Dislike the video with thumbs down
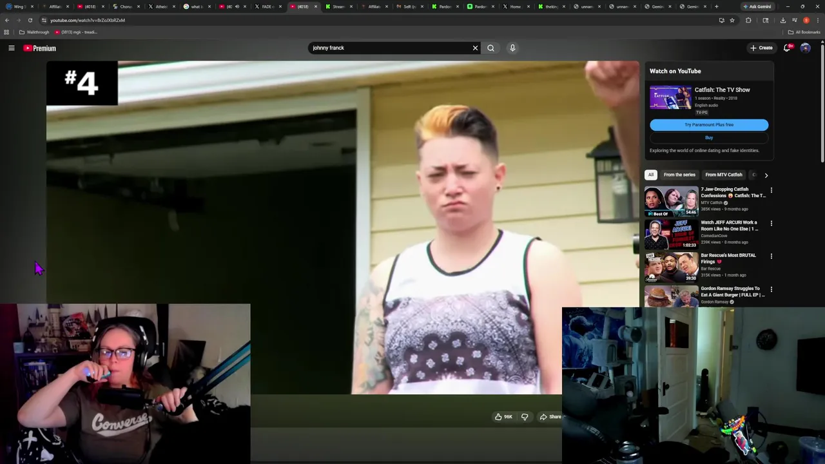This screenshot has height=464, width=825. (525, 417)
